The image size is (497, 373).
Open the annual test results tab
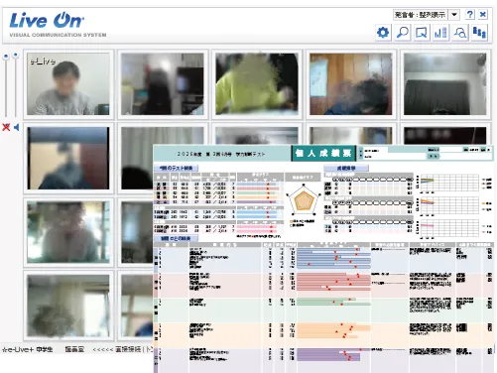(x=176, y=168)
